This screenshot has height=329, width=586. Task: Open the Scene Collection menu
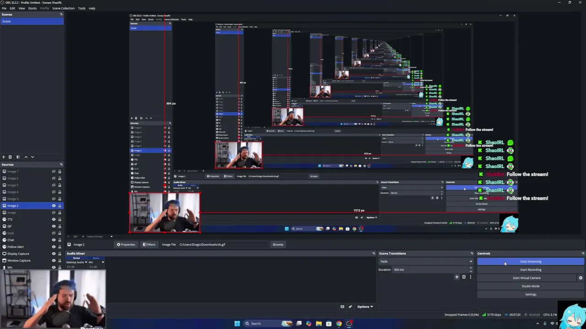(63, 8)
